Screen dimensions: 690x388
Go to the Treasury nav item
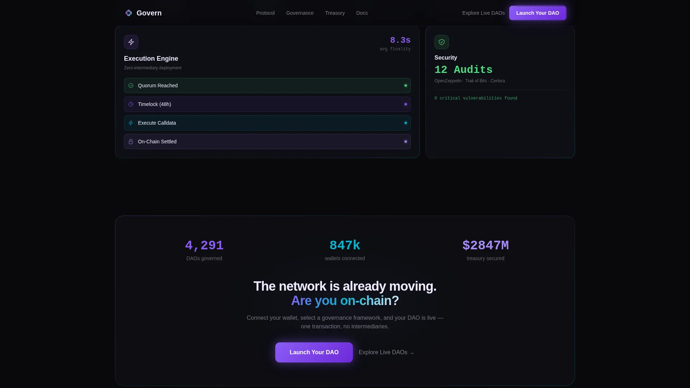tap(335, 13)
